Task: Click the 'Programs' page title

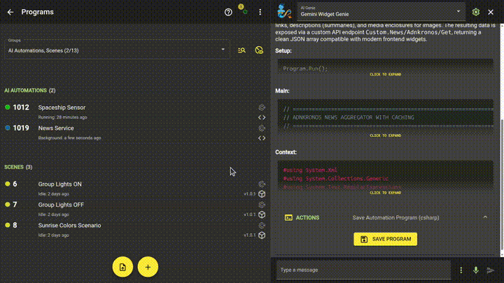Action: point(37,12)
